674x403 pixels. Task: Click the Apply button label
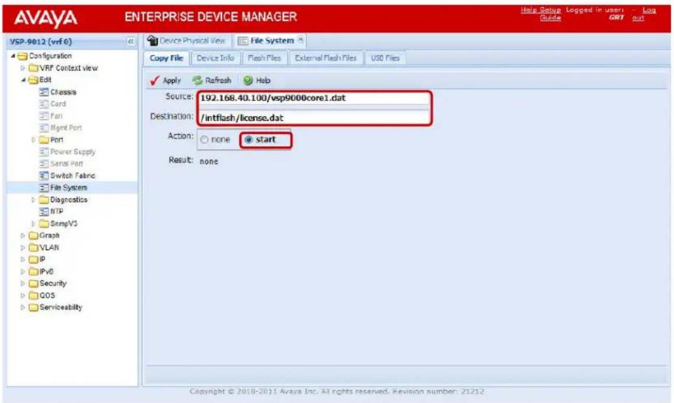point(172,80)
